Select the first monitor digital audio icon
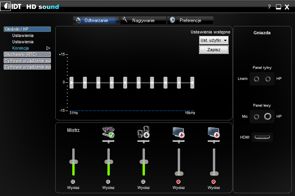295x196 pixels. [179, 132]
